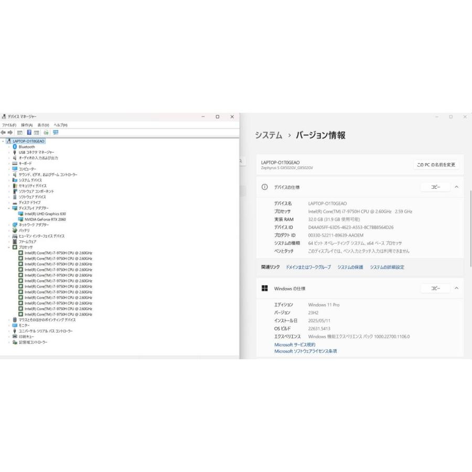Viewport: 472px width, 472px height.
Task: Click the Windows logo in Windows の仕様
Action: point(265,288)
